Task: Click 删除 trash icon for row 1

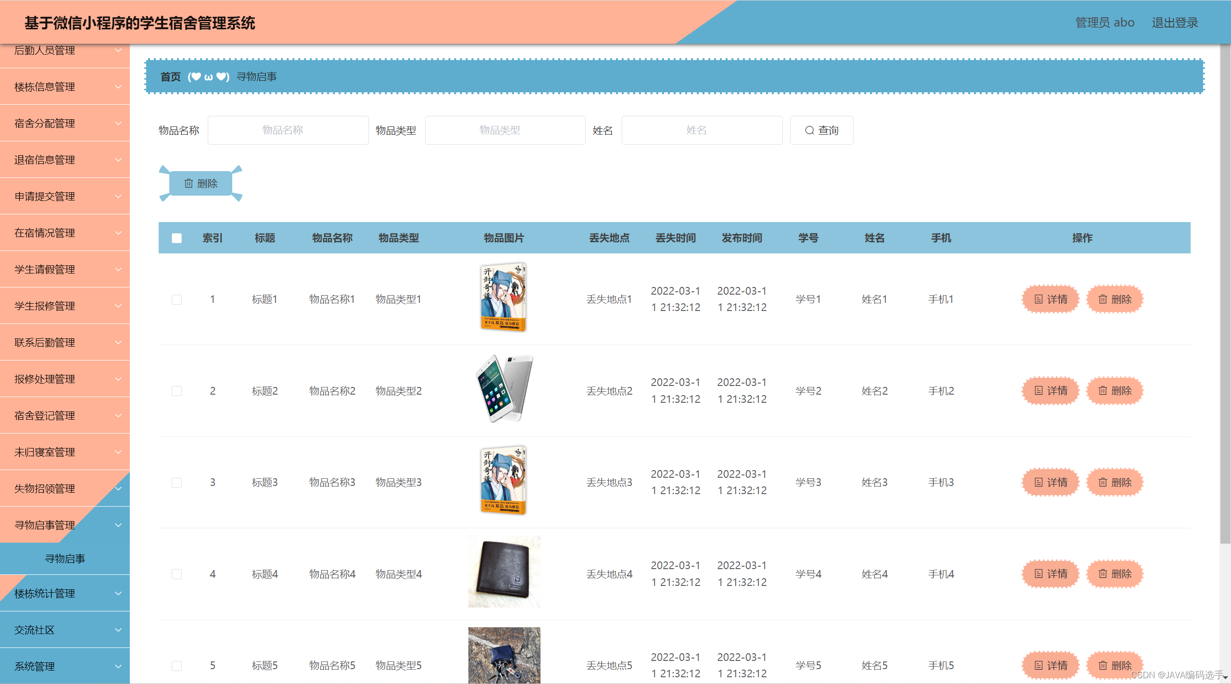Action: click(1103, 299)
